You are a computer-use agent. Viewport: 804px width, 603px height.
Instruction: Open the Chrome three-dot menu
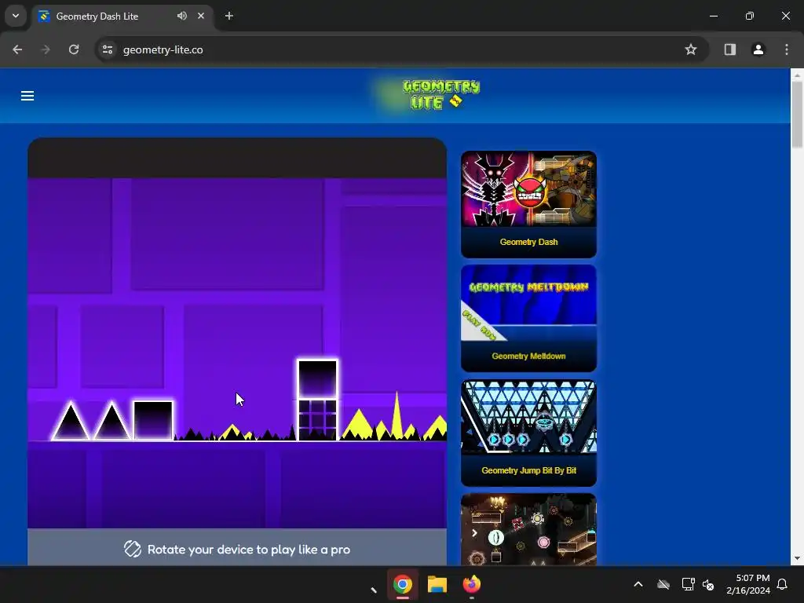787,49
